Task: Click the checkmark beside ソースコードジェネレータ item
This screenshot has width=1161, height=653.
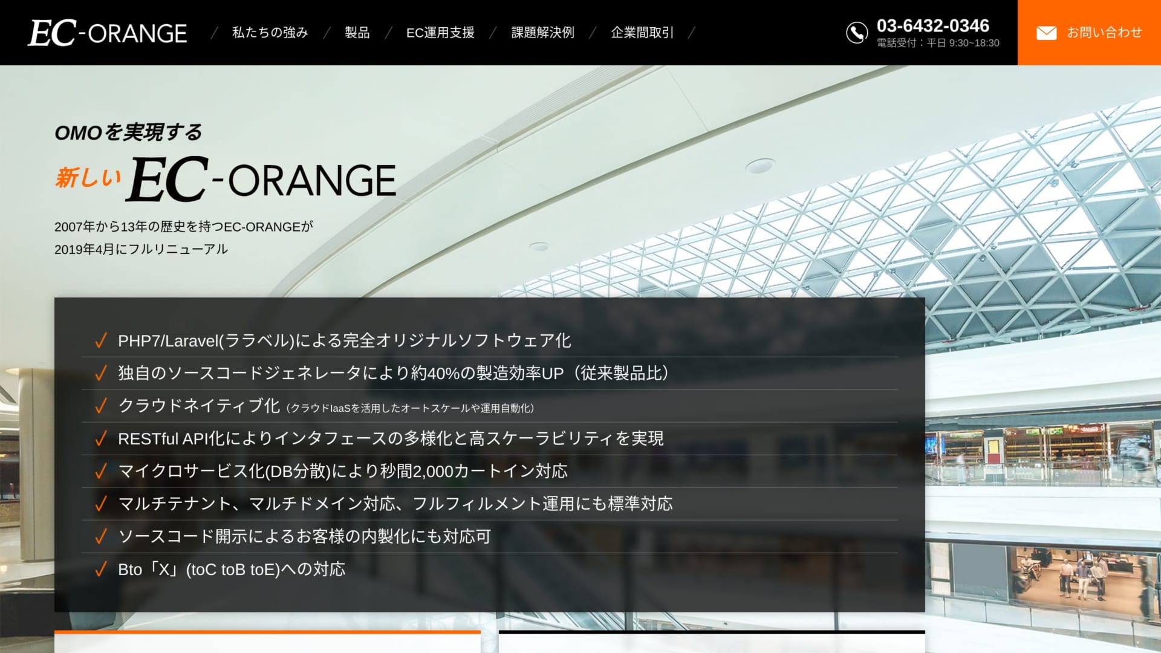Action: point(100,374)
